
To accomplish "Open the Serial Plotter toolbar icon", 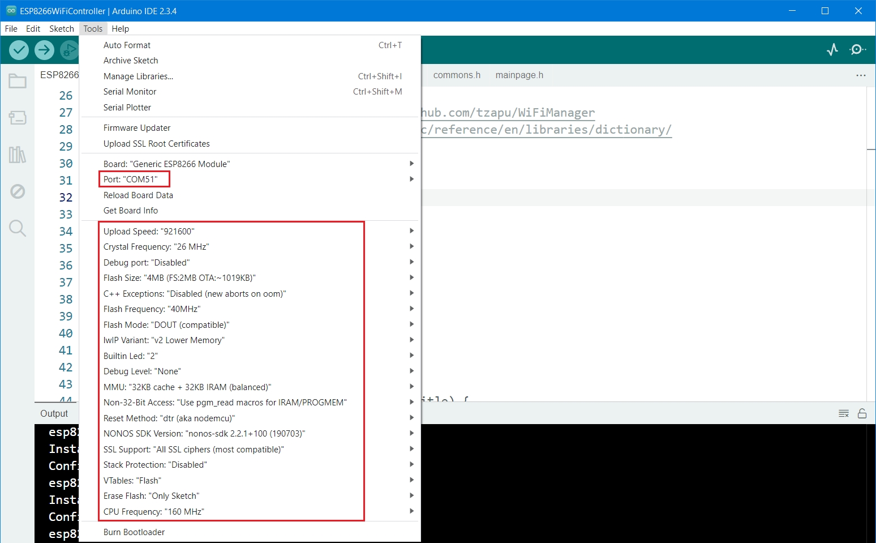I will (x=832, y=50).
